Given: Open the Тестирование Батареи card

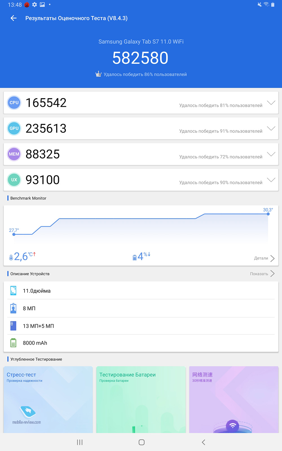Looking at the screenshot, I should [141, 399].
